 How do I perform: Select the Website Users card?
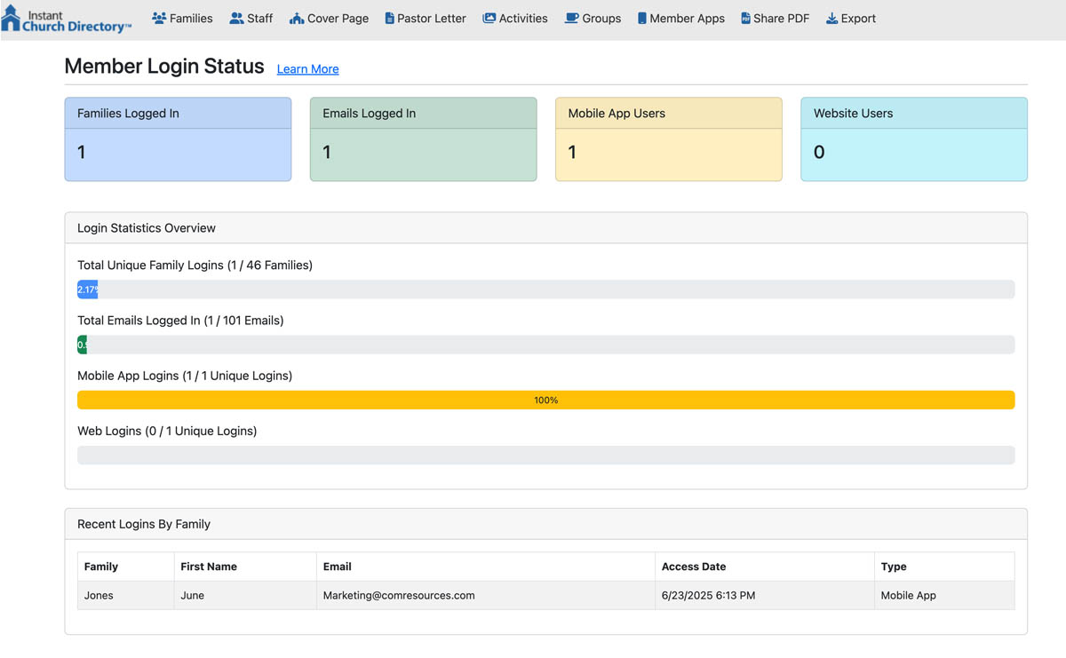(x=914, y=139)
